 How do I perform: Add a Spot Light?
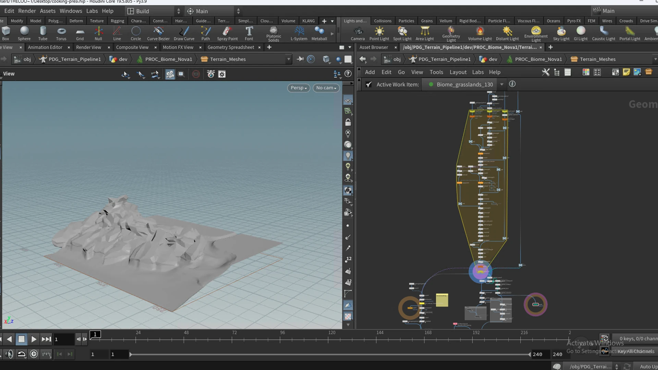pos(402,34)
